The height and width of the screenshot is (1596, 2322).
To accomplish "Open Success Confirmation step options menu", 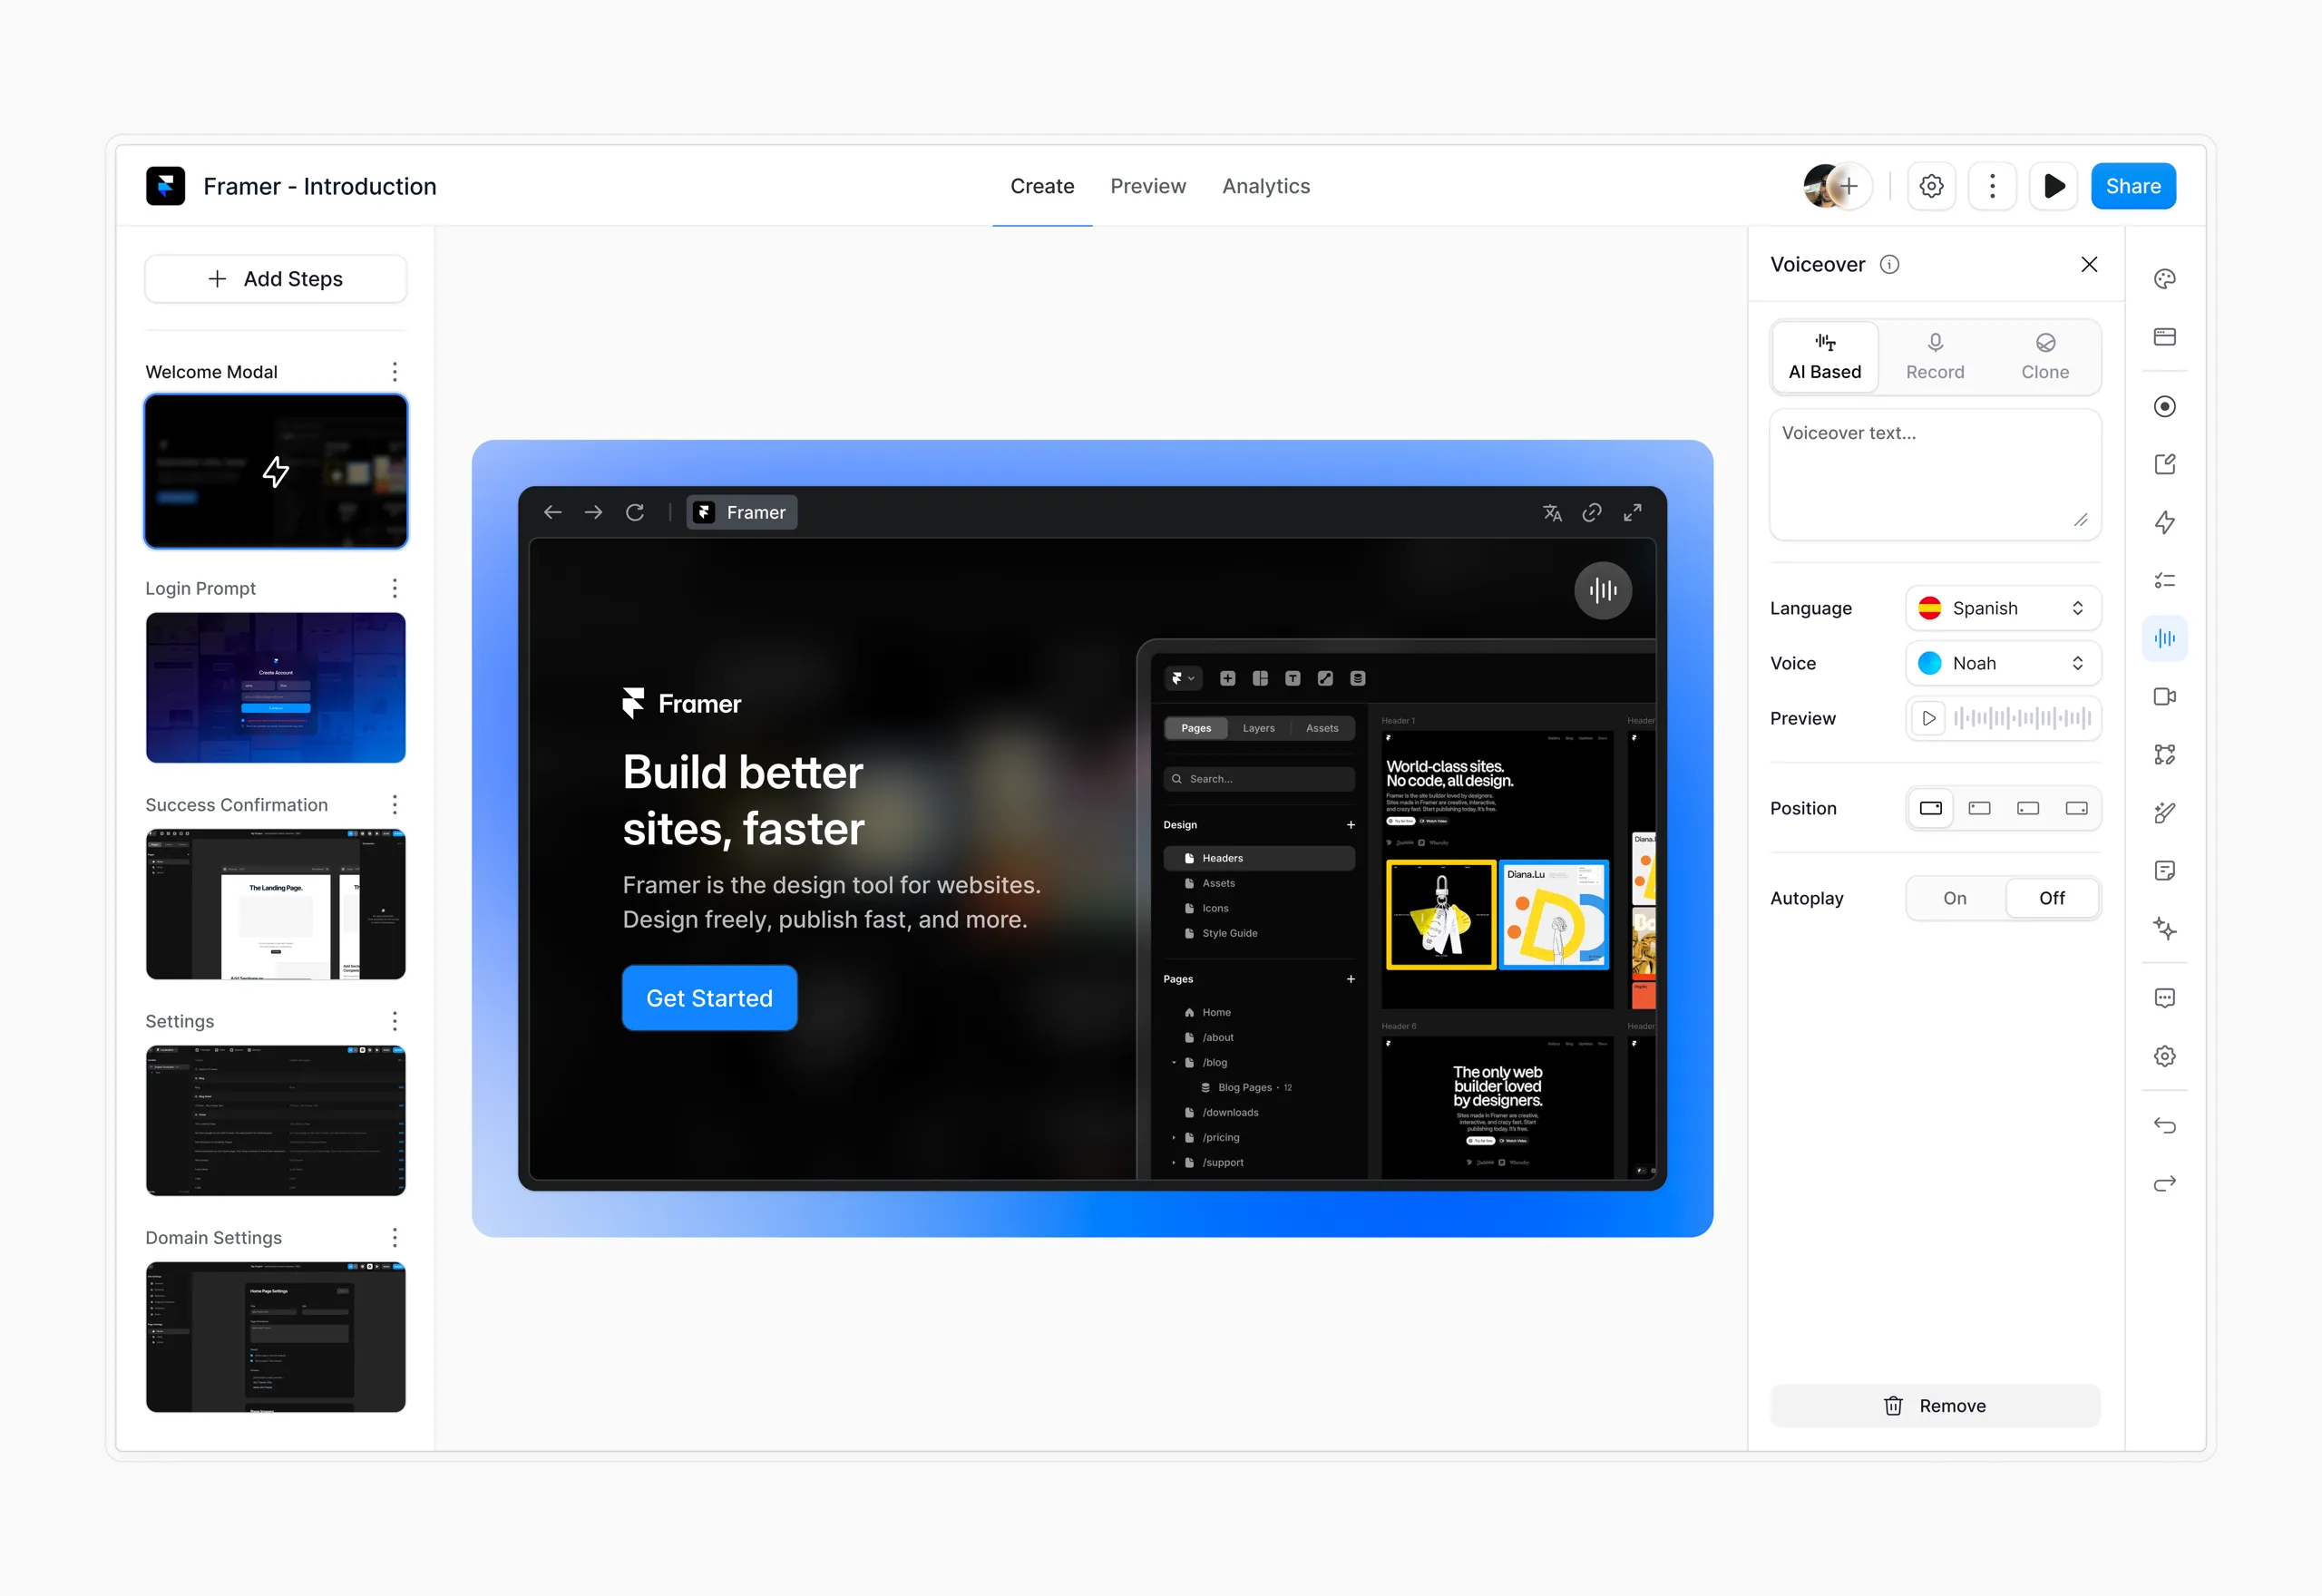I will click(x=395, y=805).
